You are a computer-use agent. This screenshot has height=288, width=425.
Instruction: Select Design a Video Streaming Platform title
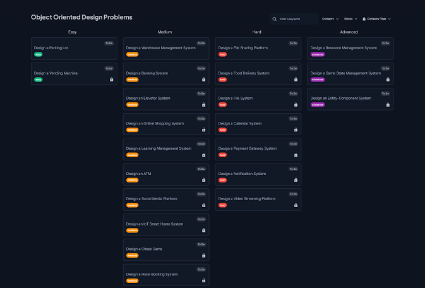[x=247, y=199]
